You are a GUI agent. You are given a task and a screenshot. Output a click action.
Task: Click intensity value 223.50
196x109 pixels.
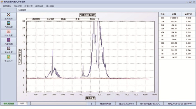174,47
